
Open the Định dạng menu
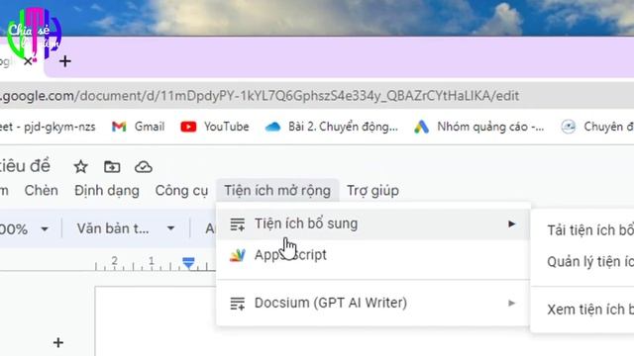[x=107, y=191]
